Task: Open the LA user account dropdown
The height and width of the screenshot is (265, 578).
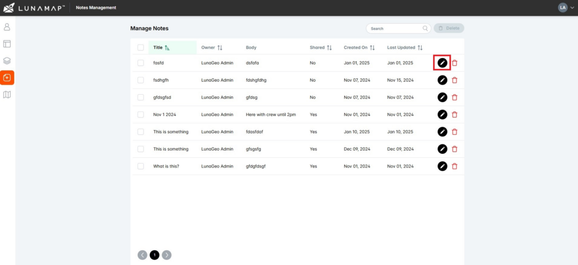Action: 565,7
